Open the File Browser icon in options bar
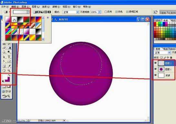The width and height of the screenshot is (176, 124). pos(155,12)
